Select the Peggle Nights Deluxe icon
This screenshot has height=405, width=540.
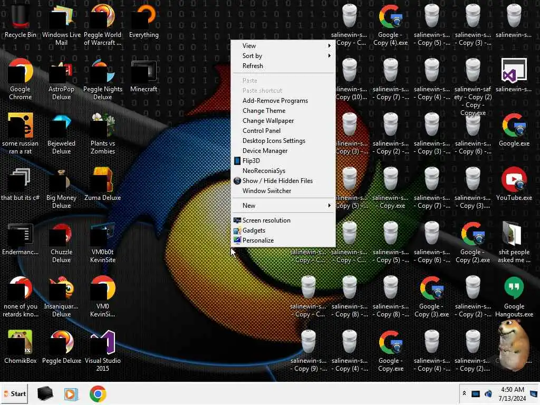click(103, 79)
